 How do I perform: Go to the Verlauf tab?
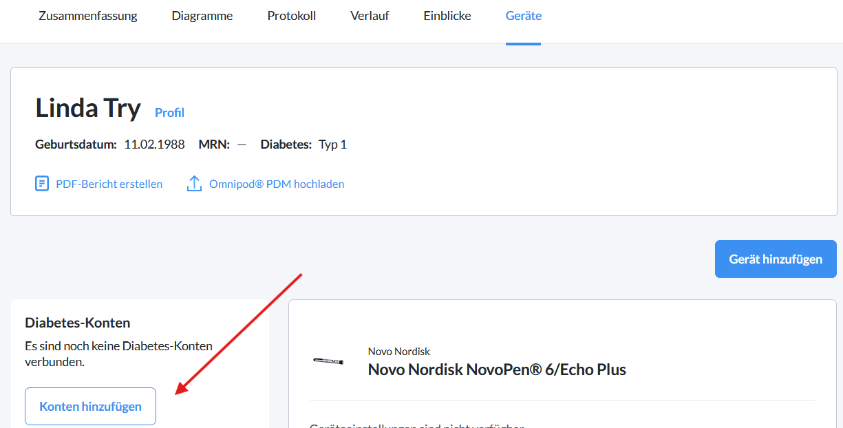370,16
